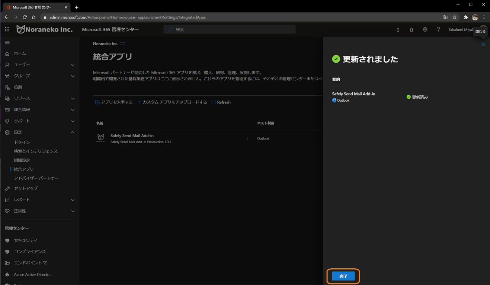Click the browser profile avatar
The height and width of the screenshot is (285, 490).
click(475, 17)
